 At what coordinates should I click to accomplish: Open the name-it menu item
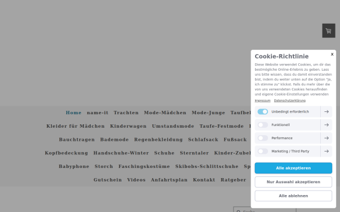[x=97, y=113]
